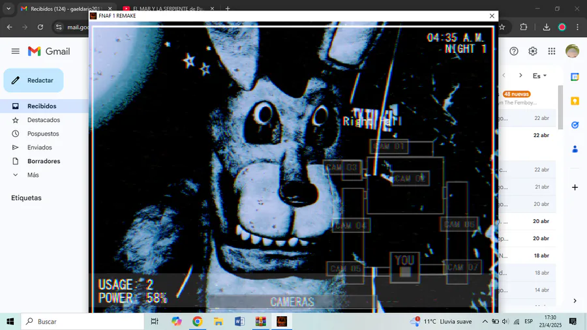
Task: Open the weather widget 11°C Lluvia suave
Action: [441, 322]
